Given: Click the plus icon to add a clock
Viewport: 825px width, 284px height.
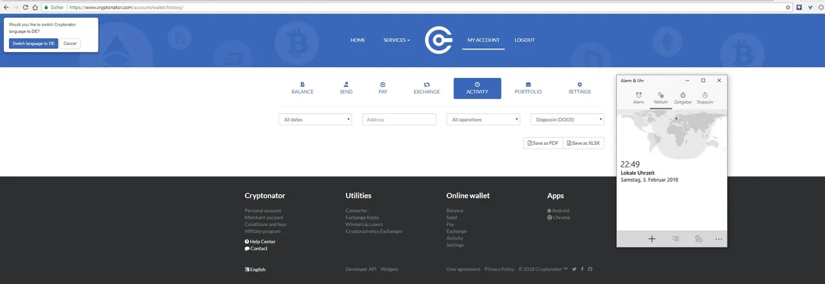Looking at the screenshot, I should 652,239.
